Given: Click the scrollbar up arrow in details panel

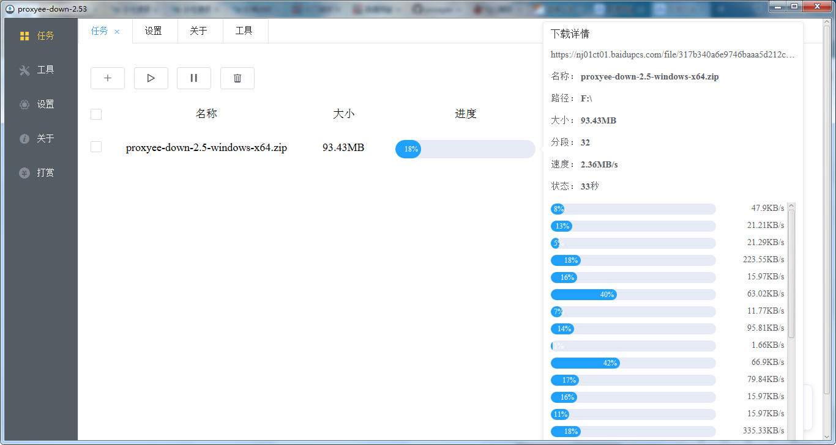Looking at the screenshot, I should coord(791,206).
